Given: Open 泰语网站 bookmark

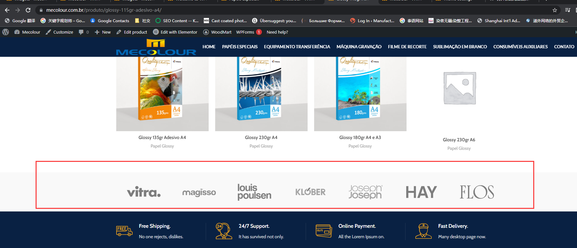Looking at the screenshot, I should pos(411,21).
